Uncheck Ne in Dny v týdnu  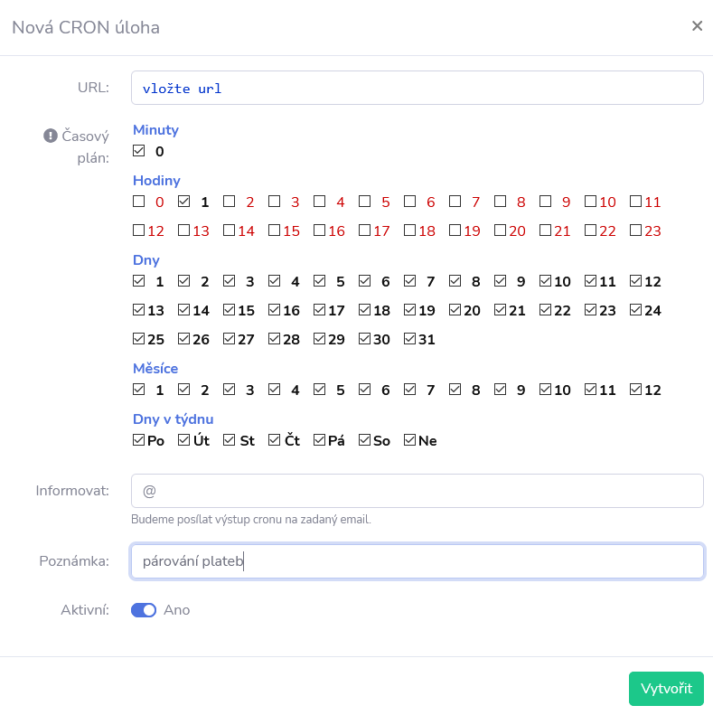click(x=410, y=440)
